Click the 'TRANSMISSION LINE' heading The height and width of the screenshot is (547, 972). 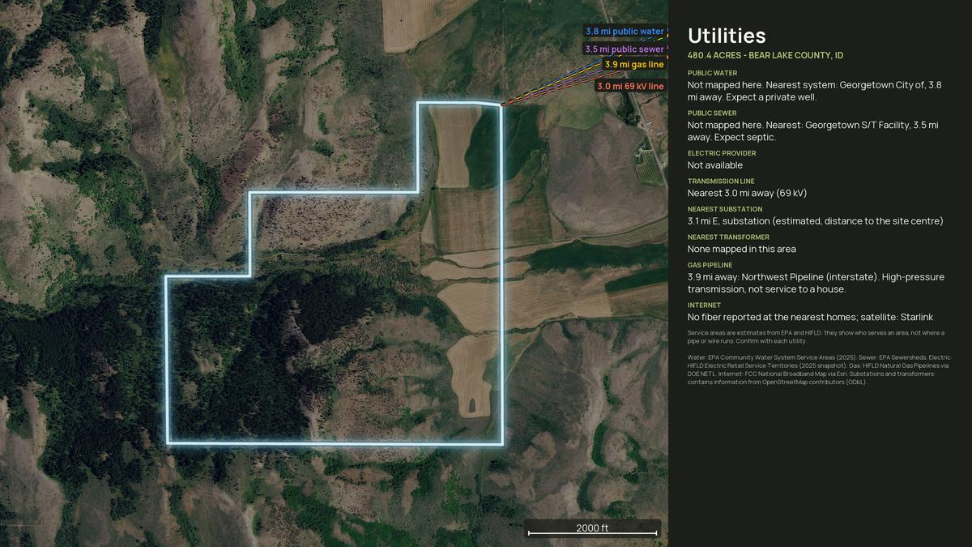pos(721,182)
